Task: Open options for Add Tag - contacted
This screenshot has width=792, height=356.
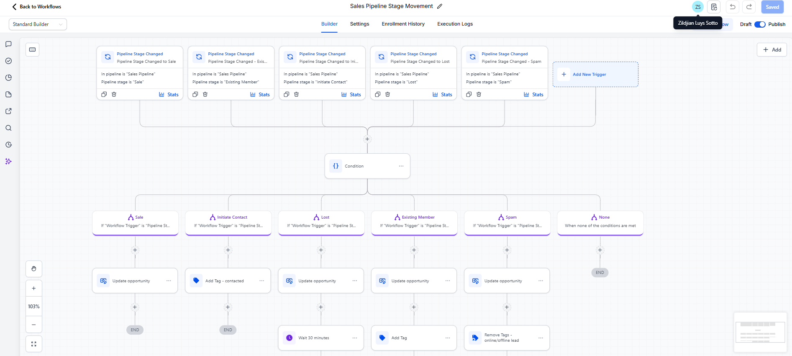Action: click(x=261, y=281)
